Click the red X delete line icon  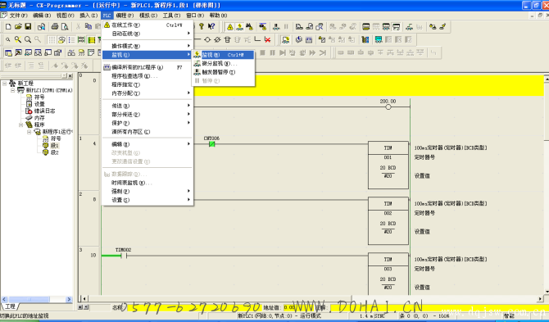[x=267, y=40]
